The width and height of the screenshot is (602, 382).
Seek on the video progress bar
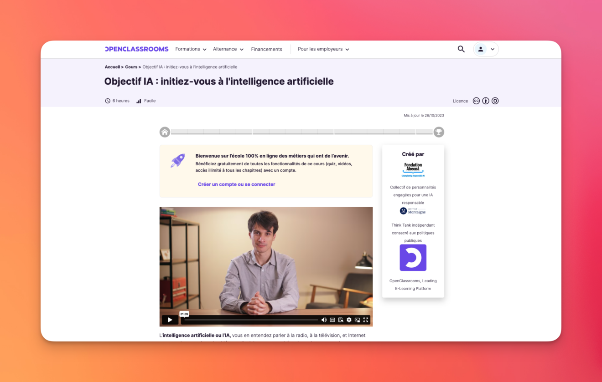(251, 320)
